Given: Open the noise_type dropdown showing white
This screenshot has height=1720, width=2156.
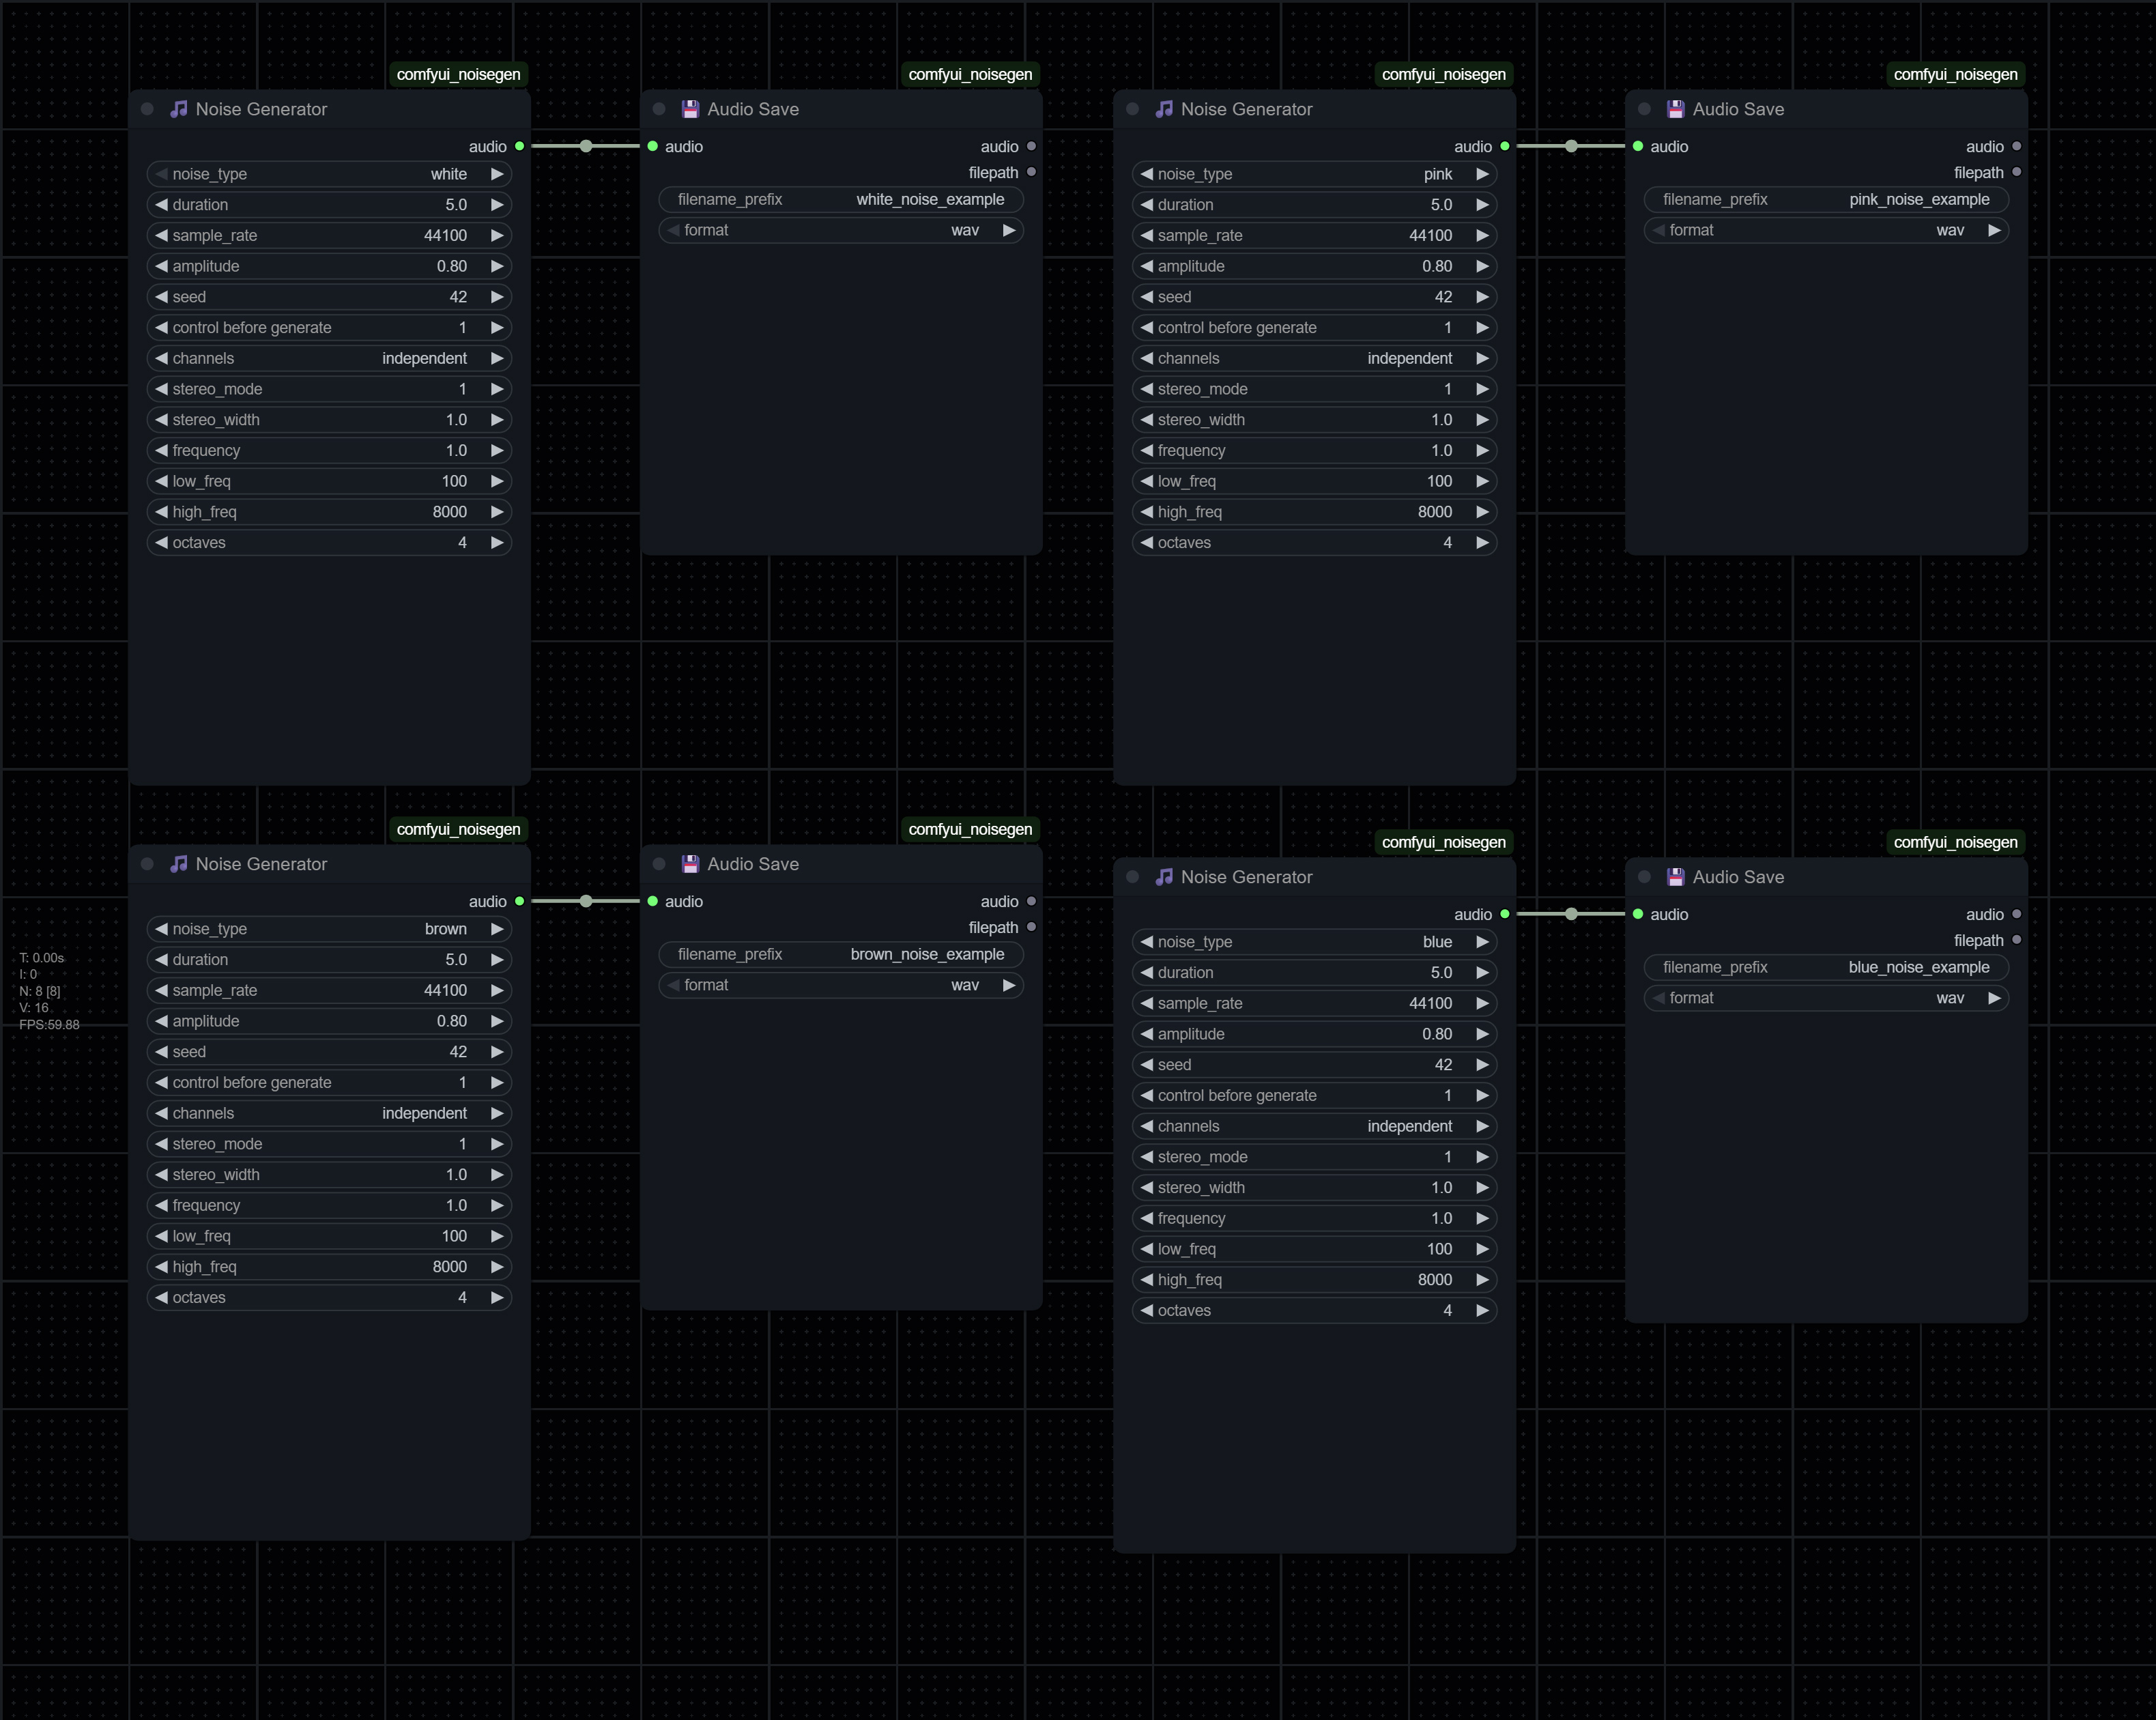Looking at the screenshot, I should (x=329, y=174).
